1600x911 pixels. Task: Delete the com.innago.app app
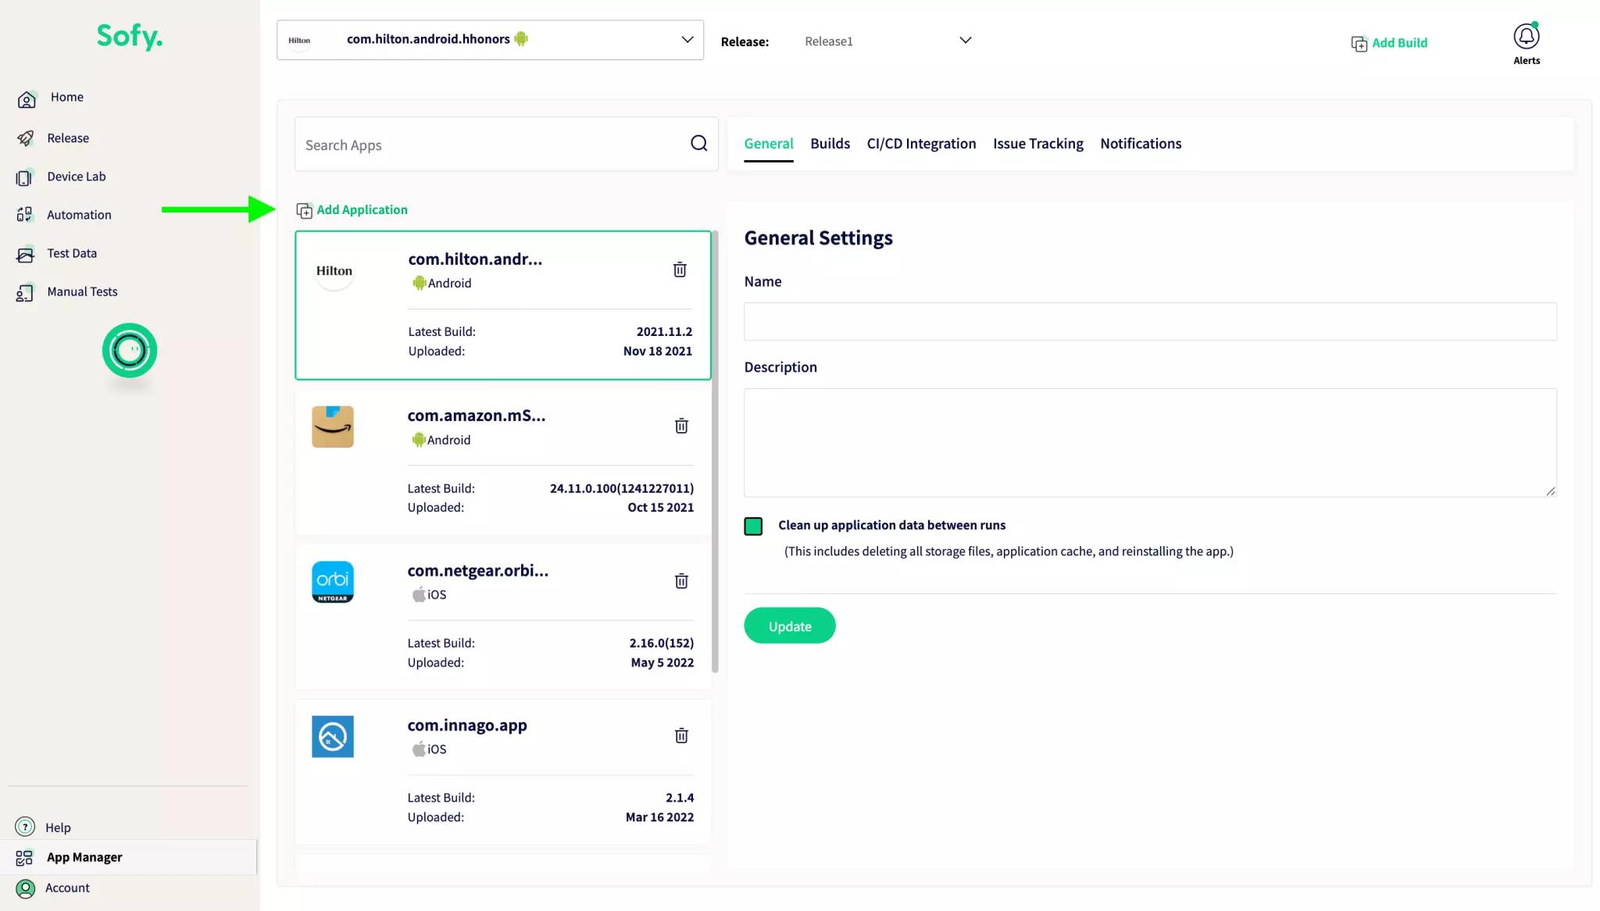coord(681,735)
